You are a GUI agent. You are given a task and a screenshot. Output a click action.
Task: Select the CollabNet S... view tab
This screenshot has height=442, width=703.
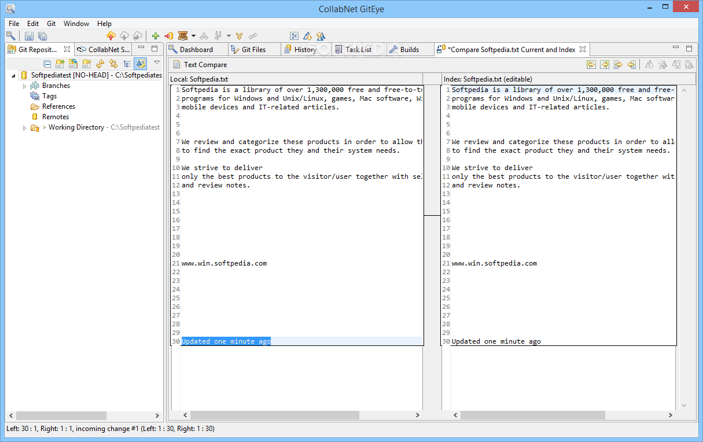click(x=104, y=50)
